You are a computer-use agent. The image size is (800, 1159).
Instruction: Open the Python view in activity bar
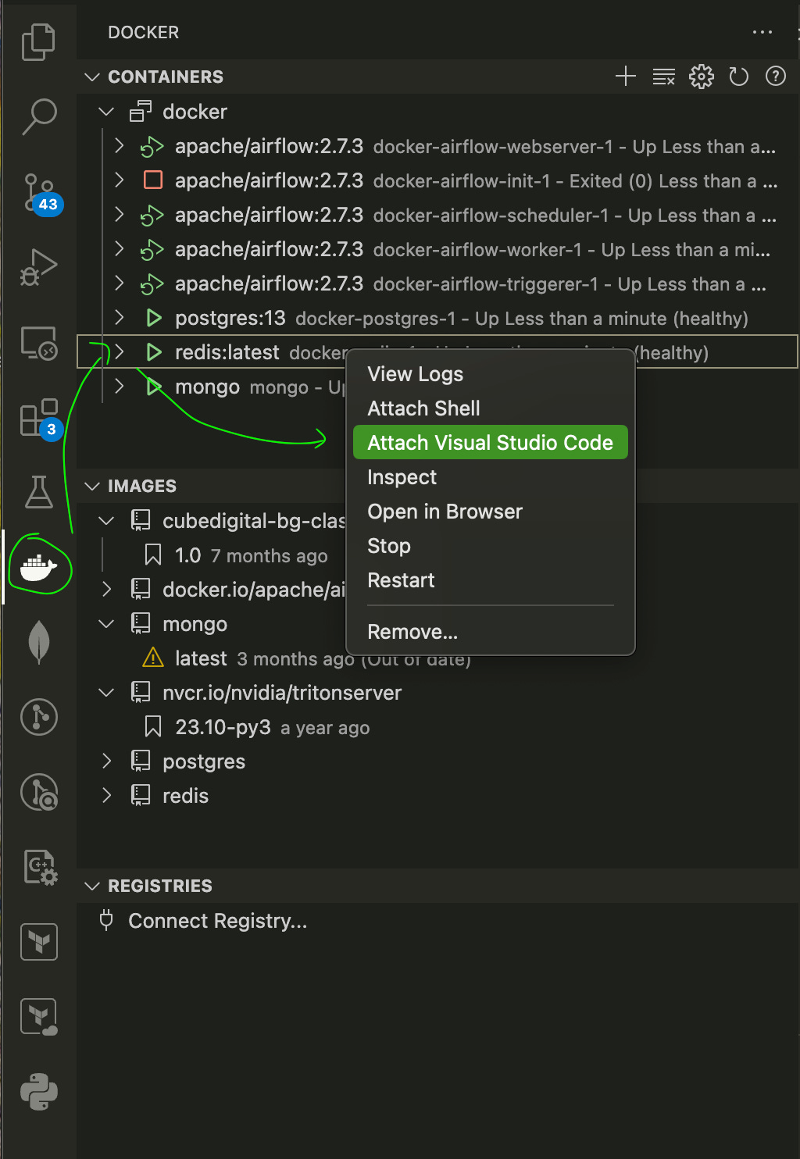(x=38, y=1092)
